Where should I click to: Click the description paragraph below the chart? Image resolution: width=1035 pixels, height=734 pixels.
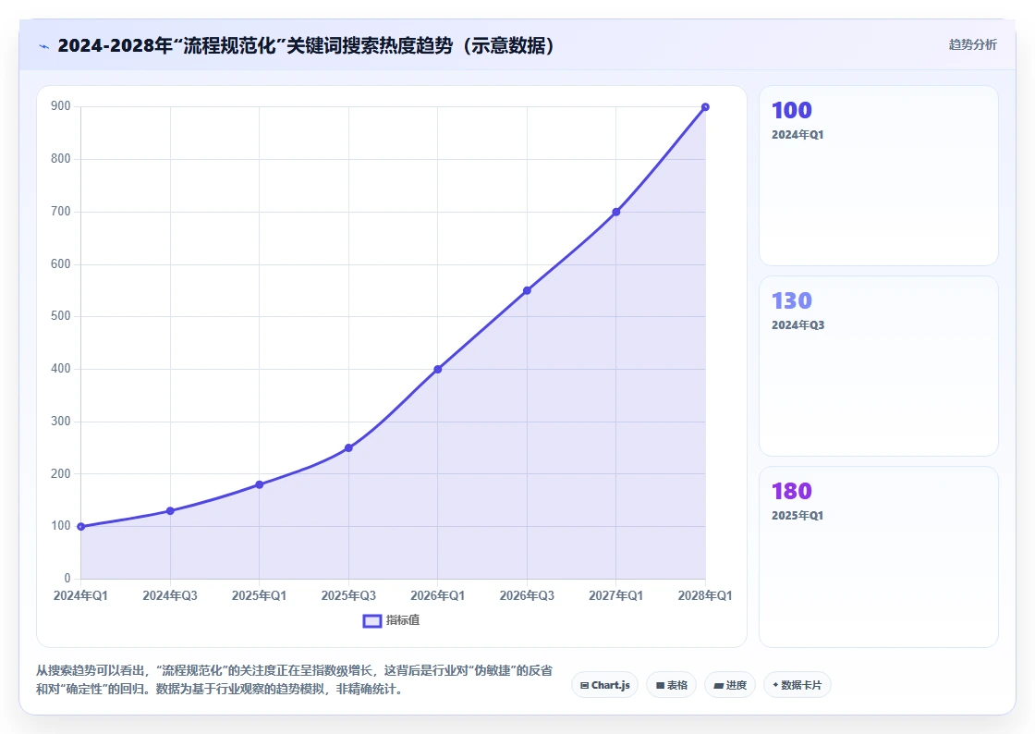tap(295, 679)
